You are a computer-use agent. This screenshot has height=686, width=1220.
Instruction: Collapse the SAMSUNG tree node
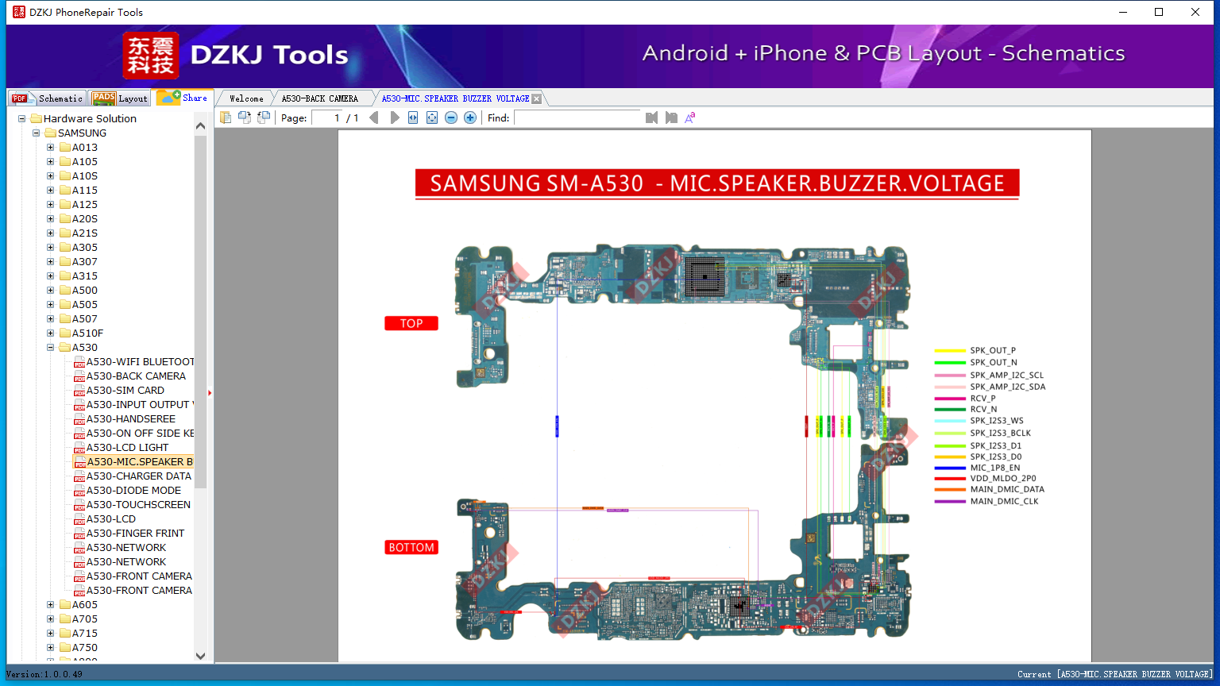click(x=37, y=133)
